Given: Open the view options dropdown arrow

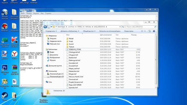Looking at the screenshot, I should pyautogui.click(x=145, y=31).
